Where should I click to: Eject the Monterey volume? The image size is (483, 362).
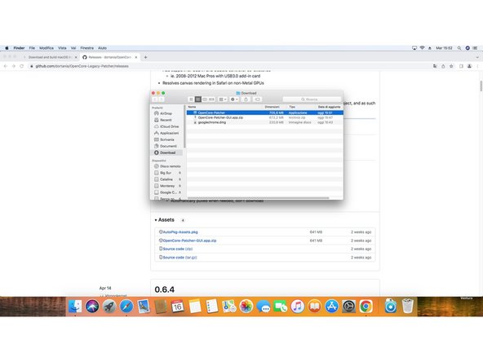pos(179,186)
